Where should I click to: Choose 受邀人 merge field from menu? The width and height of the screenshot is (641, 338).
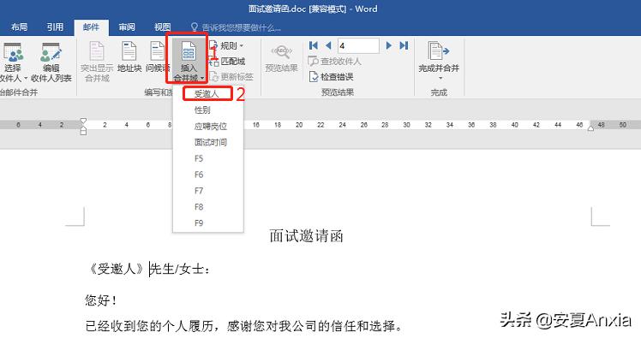[207, 94]
